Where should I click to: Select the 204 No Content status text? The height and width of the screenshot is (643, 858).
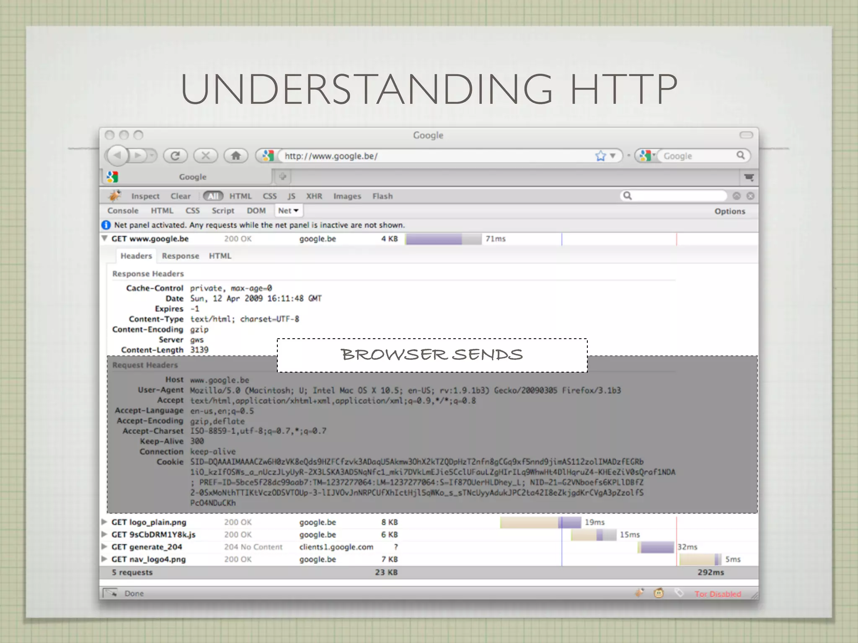tap(253, 547)
